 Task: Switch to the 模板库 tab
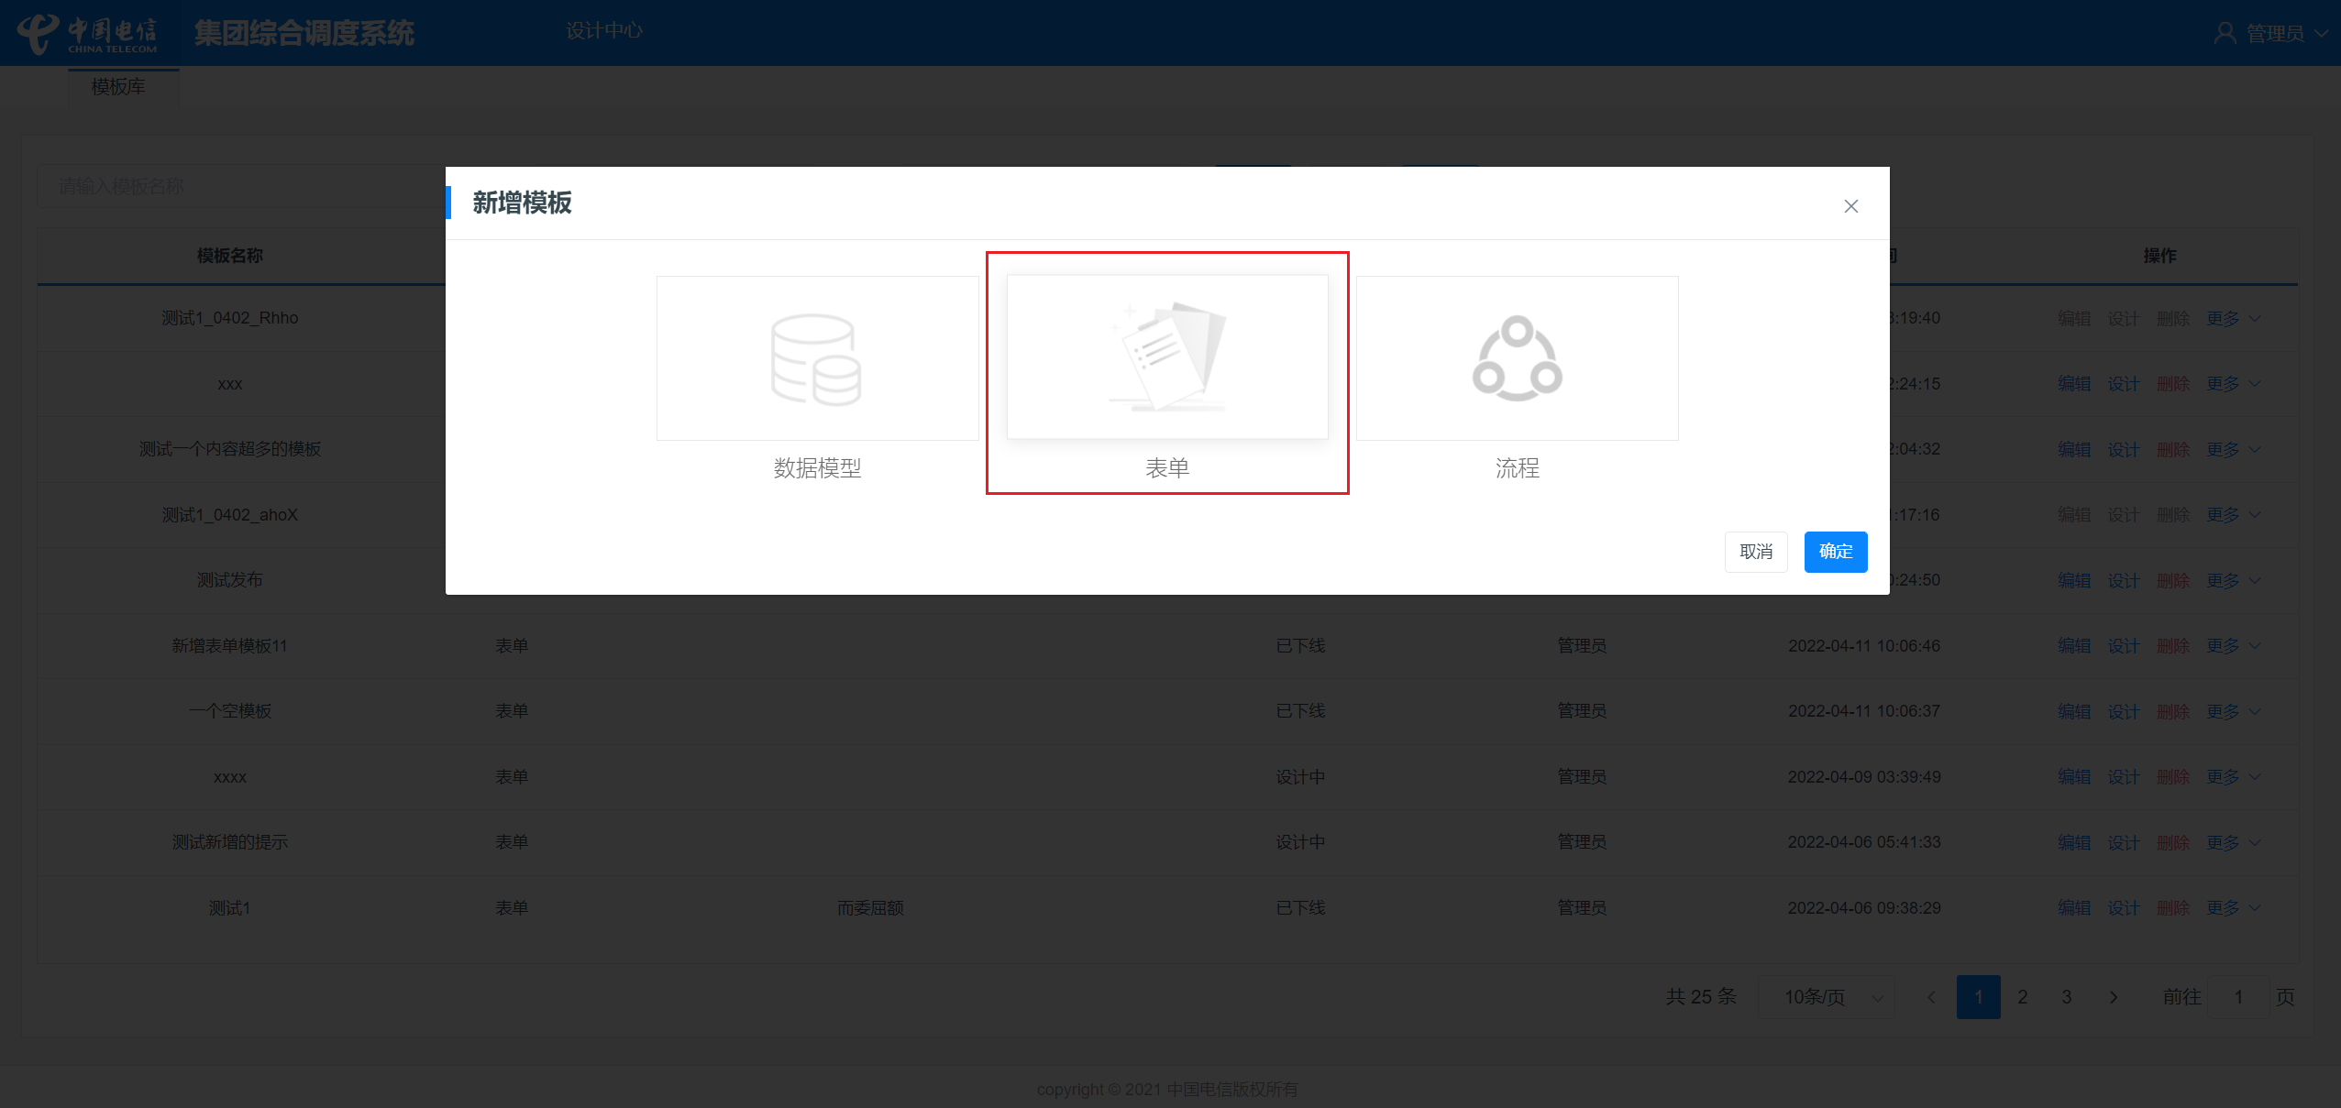pos(118,87)
